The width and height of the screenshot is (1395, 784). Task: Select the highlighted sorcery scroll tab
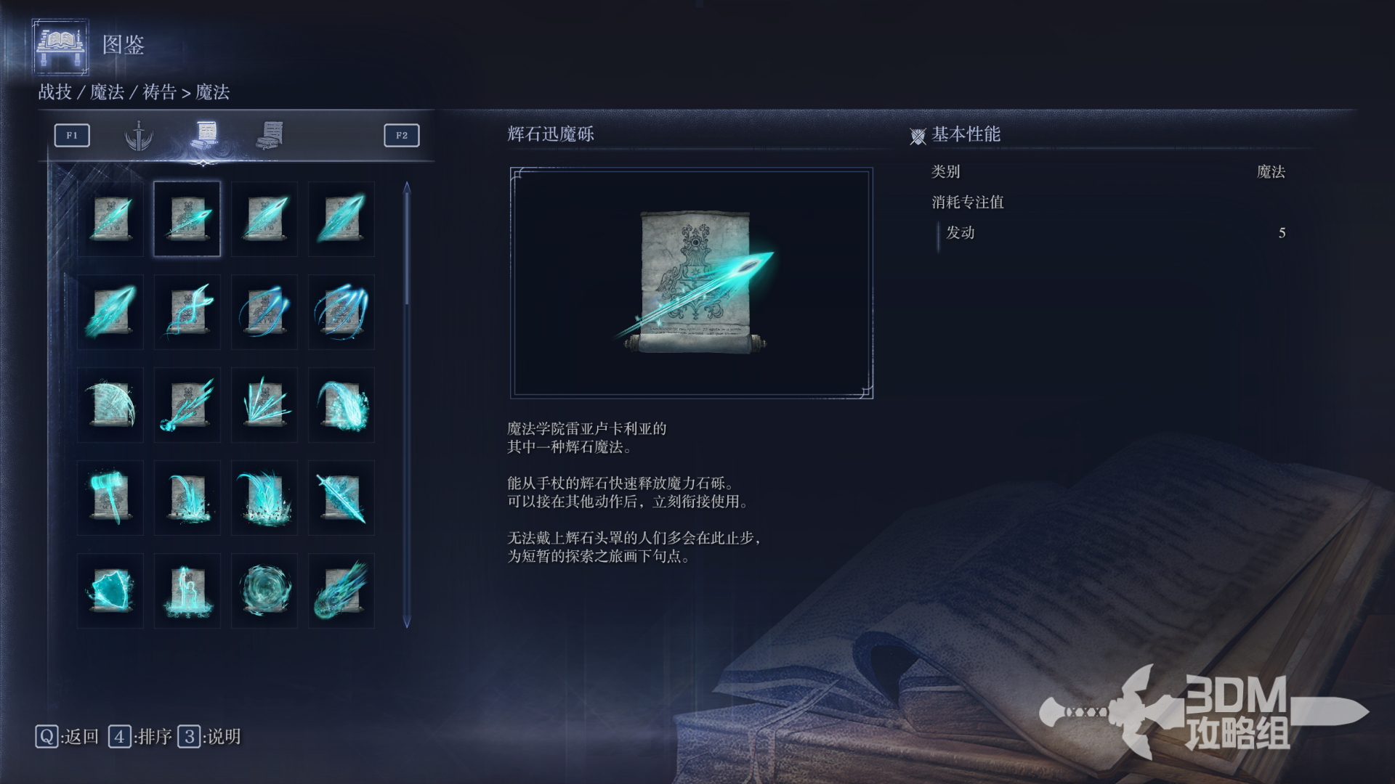(206, 135)
